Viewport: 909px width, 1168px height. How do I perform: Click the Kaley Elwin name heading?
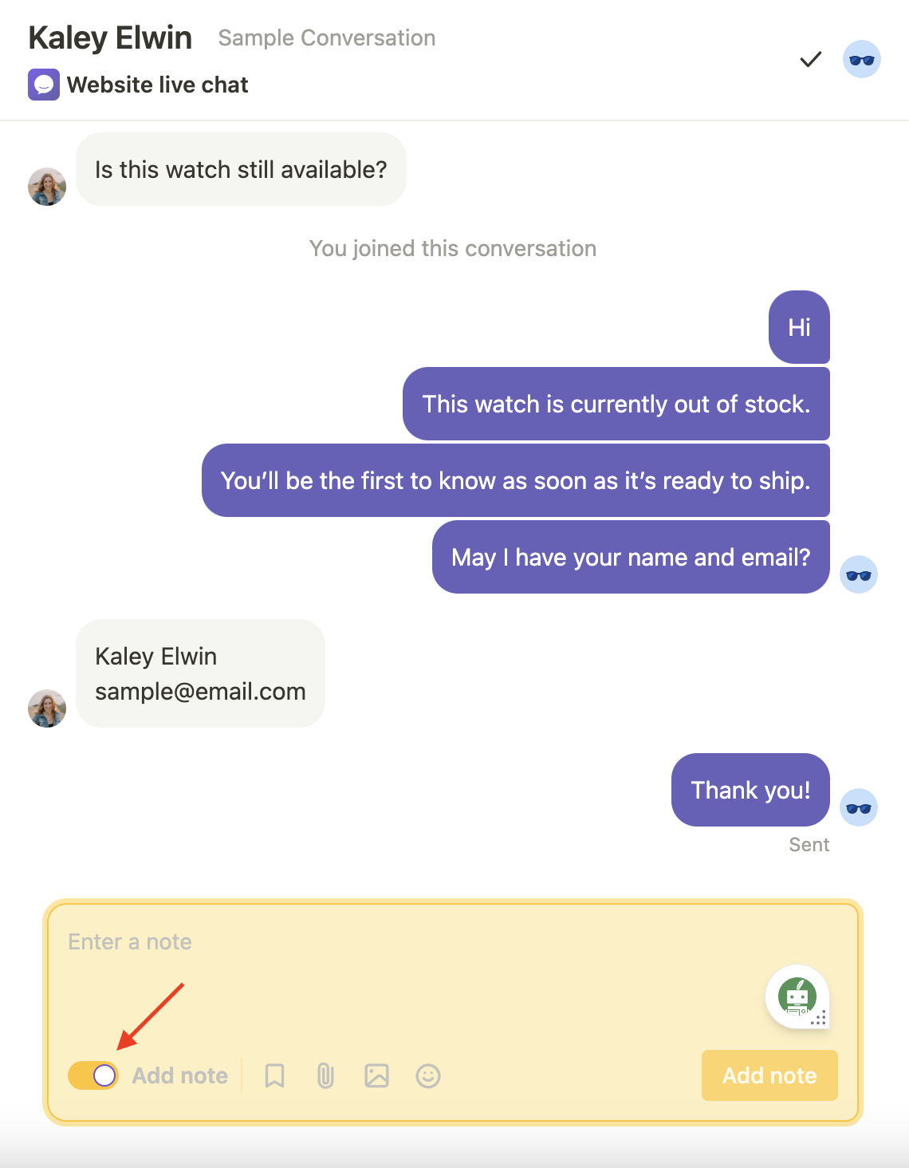(110, 37)
